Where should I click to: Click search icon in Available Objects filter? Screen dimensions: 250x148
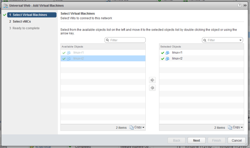[x=108, y=40]
